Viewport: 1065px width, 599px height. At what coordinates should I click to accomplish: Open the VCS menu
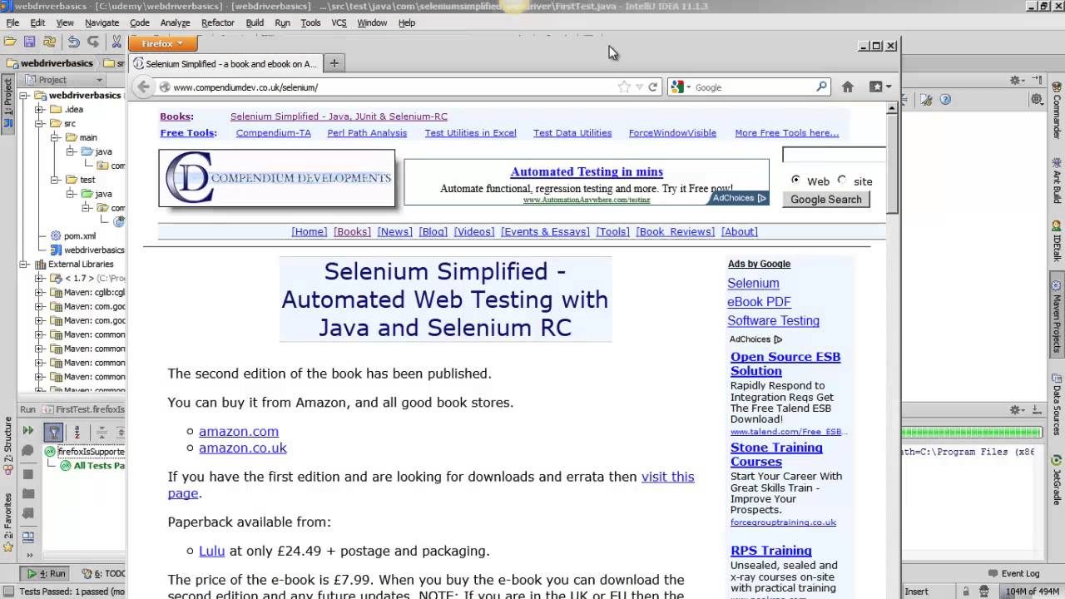coord(339,22)
